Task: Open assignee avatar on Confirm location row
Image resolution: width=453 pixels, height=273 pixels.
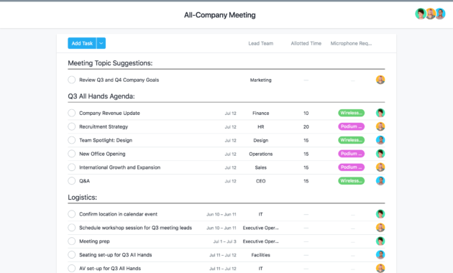Action: pos(380,214)
